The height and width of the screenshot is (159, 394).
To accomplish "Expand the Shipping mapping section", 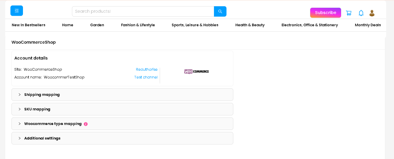I will coord(122,95).
